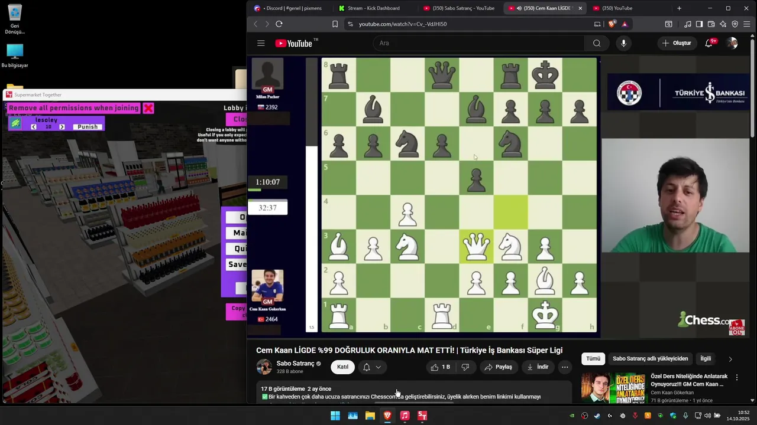Toggle Remove all permissions red X checkbox
Viewport: 757px width, 425px height.
148,108
